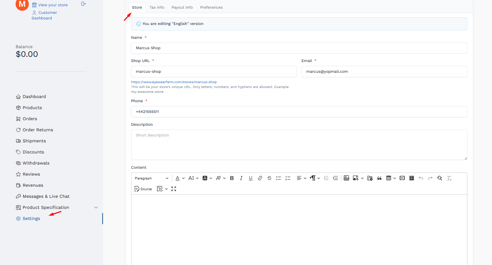The height and width of the screenshot is (265, 492).
Task: Insert a link in Content editor
Action: point(260,178)
